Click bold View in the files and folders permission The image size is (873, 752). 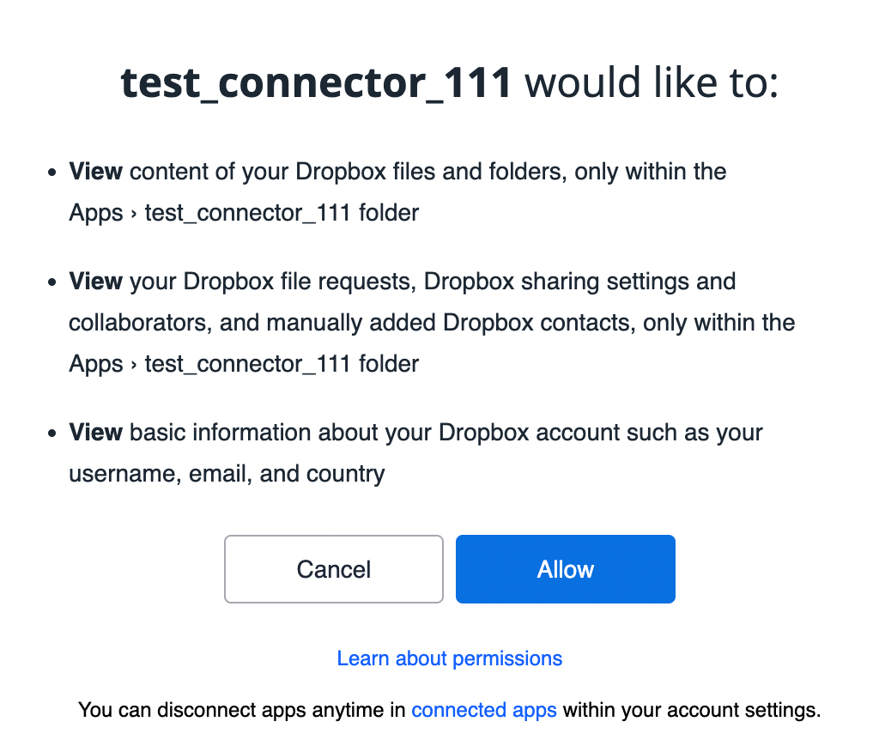click(x=96, y=172)
